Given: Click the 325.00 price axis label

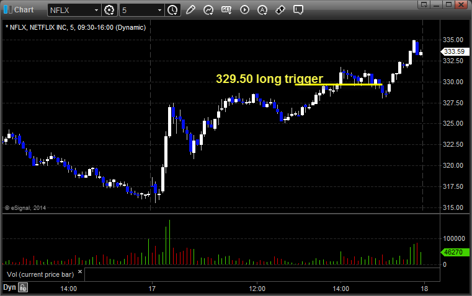Looking at the screenshot, I should click(453, 123).
